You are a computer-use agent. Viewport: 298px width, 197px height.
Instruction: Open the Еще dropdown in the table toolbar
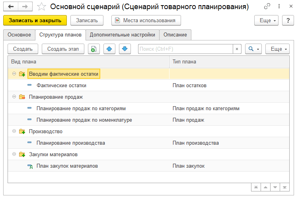click(277, 49)
